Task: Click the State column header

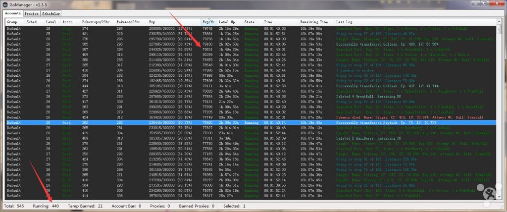Action: pos(250,22)
